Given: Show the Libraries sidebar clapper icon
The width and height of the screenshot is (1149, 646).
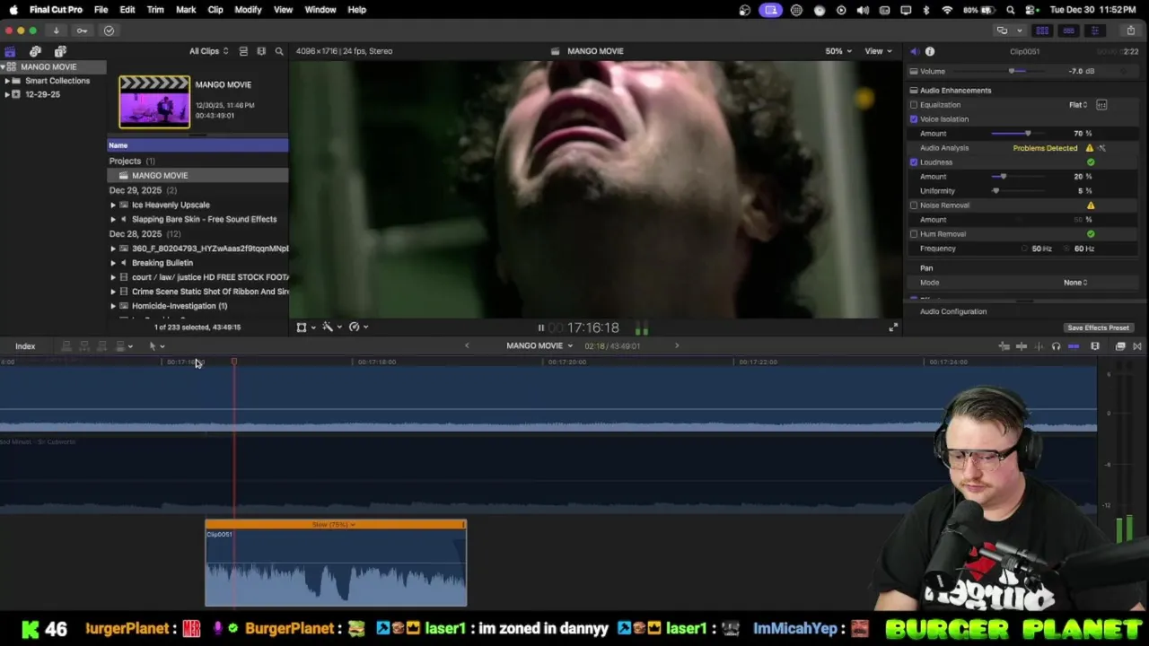Looking at the screenshot, I should click(10, 51).
